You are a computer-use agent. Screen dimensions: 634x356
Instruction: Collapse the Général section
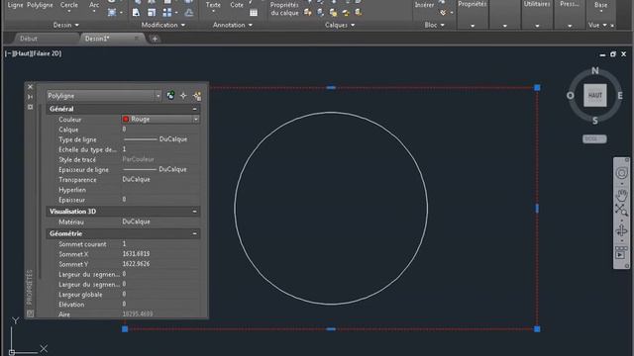[x=194, y=109]
